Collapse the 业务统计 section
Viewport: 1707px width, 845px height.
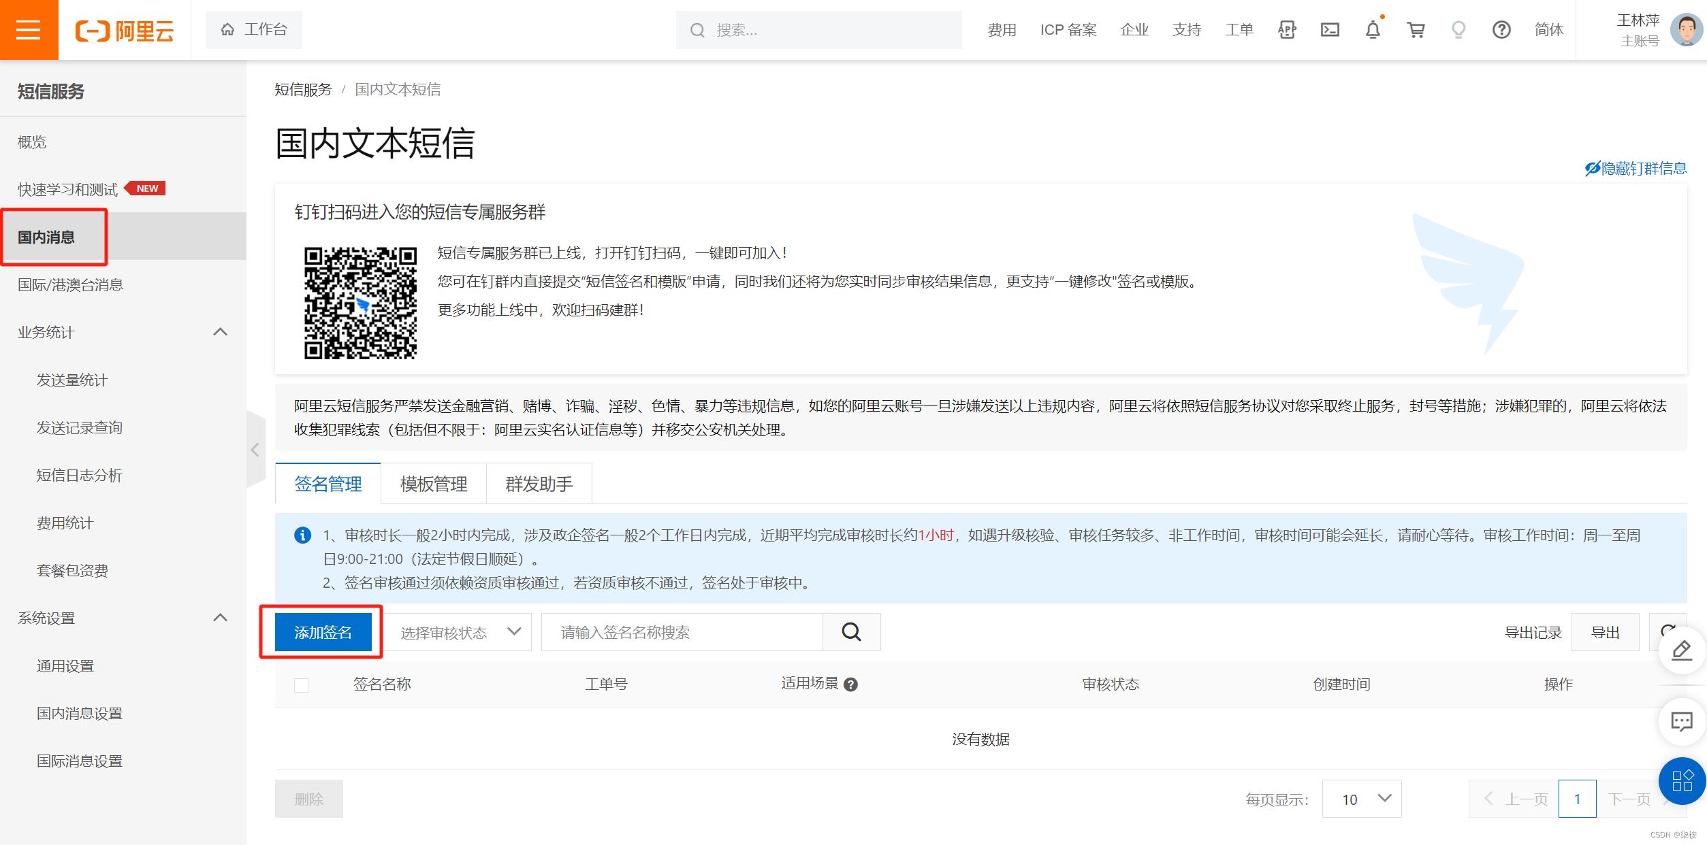click(x=220, y=332)
